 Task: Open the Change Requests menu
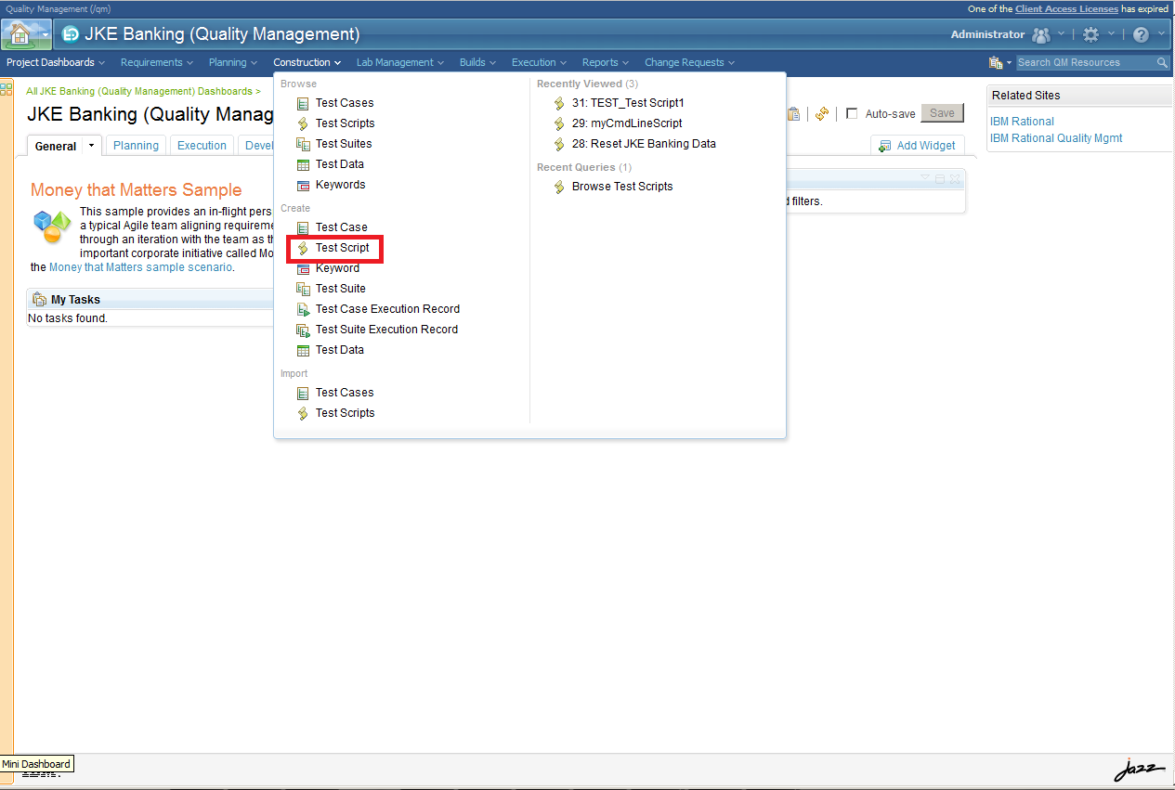point(689,62)
